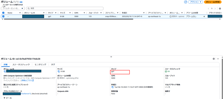Viewport: 223px width, 99px height.
Task: Open 詳細はこちら link
Action: [27, 80]
